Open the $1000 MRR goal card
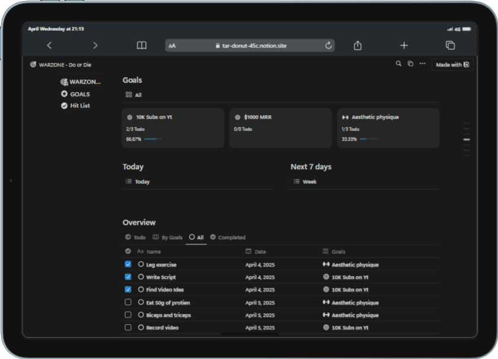This screenshot has width=498, height=359. tap(280, 128)
